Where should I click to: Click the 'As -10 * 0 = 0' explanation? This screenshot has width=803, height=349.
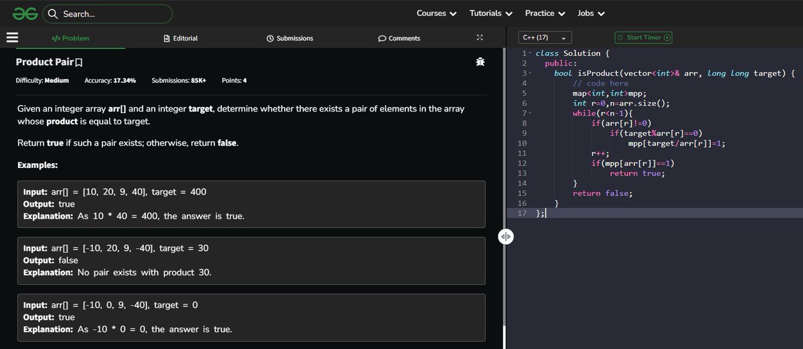(128, 329)
